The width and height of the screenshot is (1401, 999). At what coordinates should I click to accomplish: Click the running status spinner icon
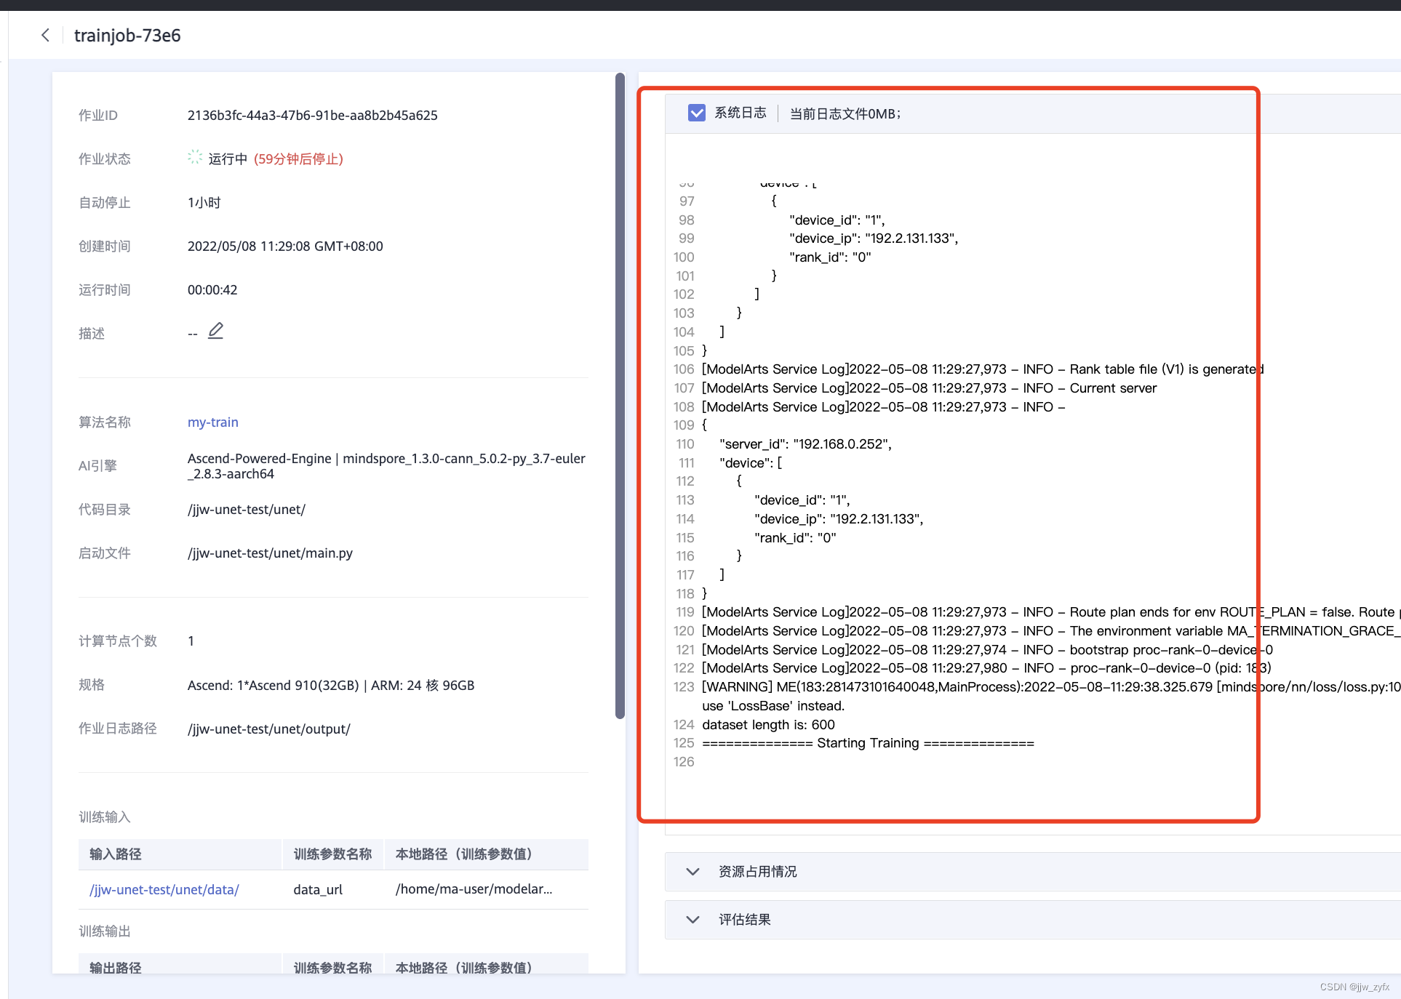click(194, 157)
